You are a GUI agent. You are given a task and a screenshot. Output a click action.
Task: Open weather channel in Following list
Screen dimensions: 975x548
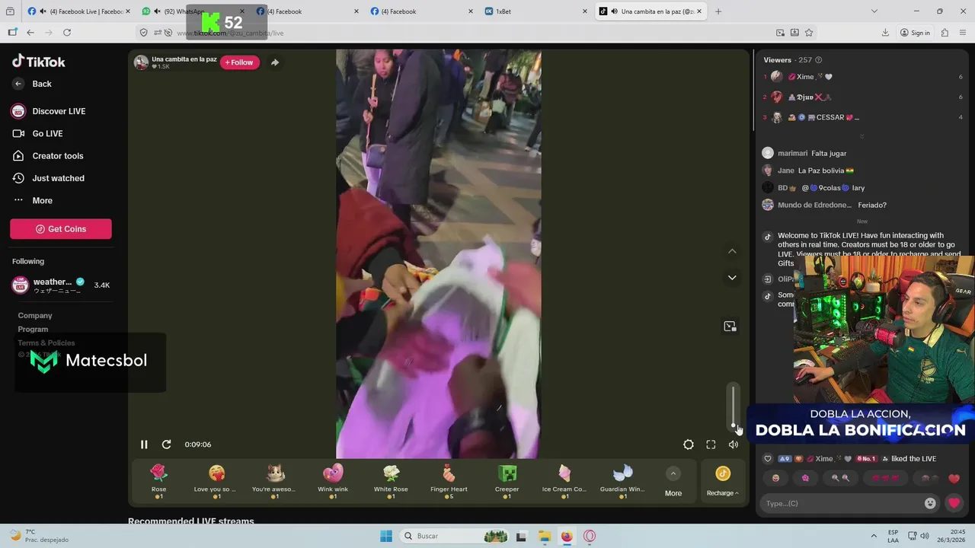click(x=61, y=285)
